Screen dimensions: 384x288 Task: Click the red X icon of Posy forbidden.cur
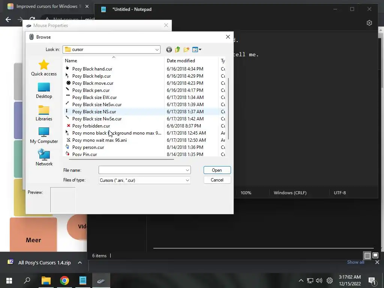click(x=68, y=126)
